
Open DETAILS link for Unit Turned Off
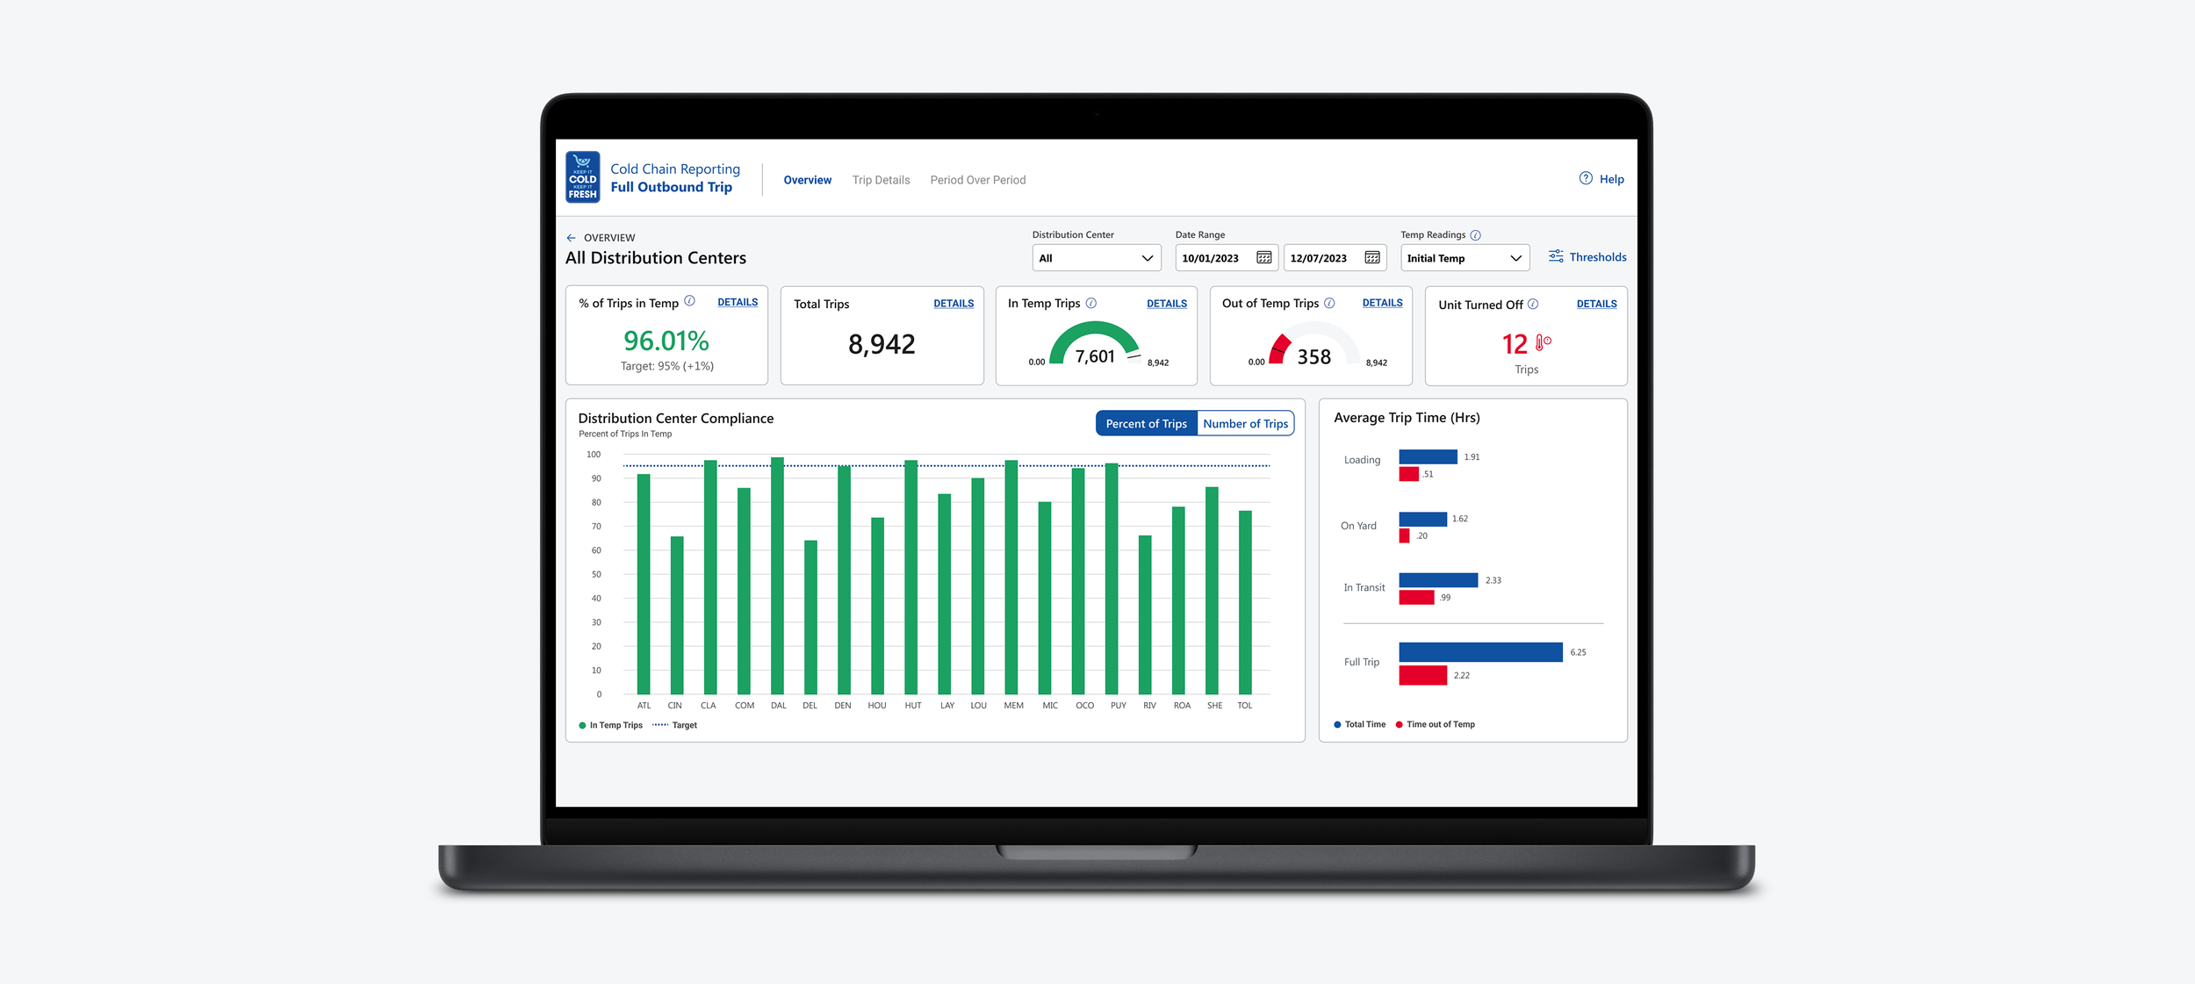[x=1596, y=304]
